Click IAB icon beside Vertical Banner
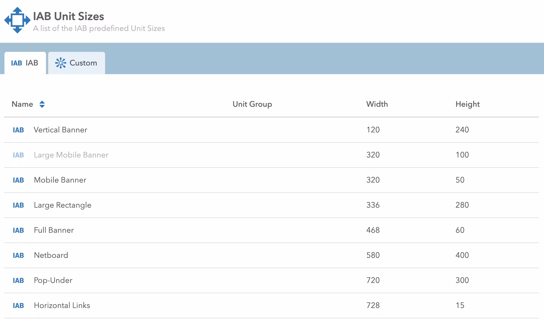The height and width of the screenshot is (320, 544). [18, 130]
